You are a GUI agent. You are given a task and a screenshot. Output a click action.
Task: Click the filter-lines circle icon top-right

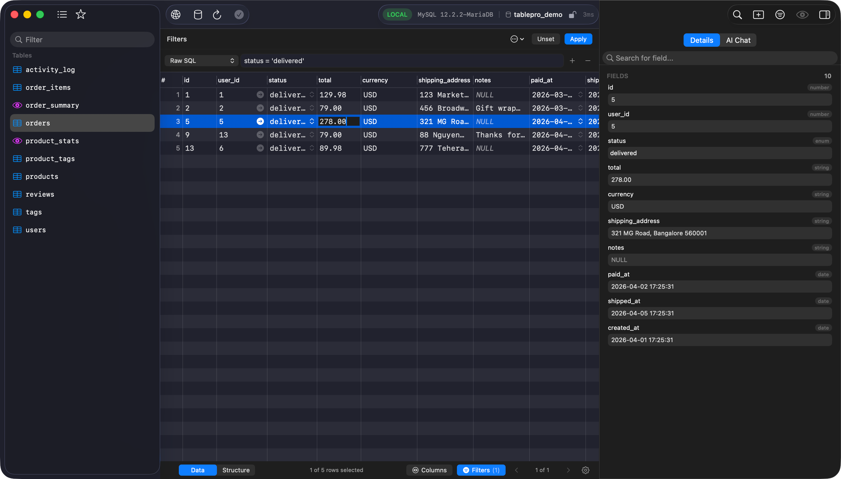pyautogui.click(x=780, y=14)
